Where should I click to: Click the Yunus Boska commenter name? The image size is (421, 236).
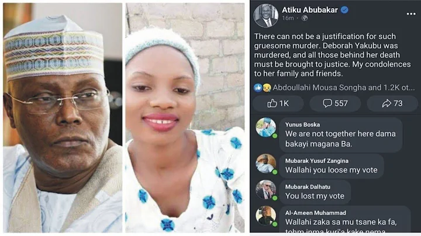302,124
